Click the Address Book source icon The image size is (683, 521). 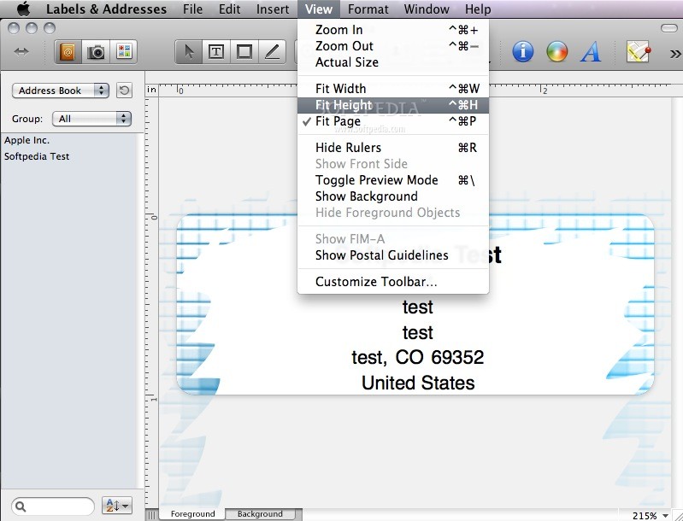coord(68,52)
